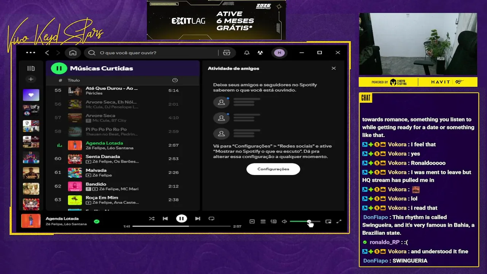
Task: Open the Liked Songs heart tile
Action: pyautogui.click(x=31, y=95)
